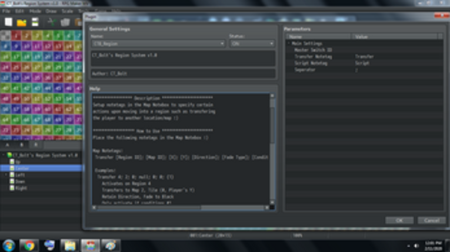Cut using the scissors toolbar icon

[52, 22]
